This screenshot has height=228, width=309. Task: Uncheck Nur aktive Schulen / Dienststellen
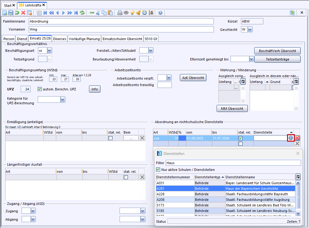coord(159,170)
